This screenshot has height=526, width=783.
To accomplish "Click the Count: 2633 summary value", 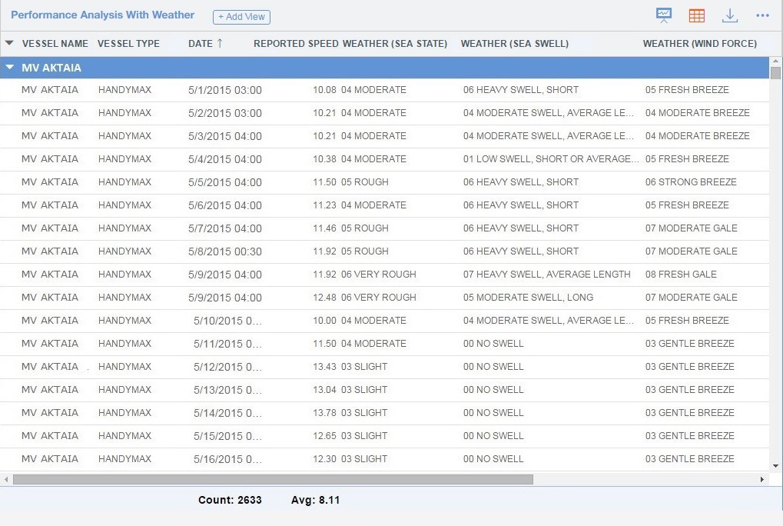I will tap(229, 500).
